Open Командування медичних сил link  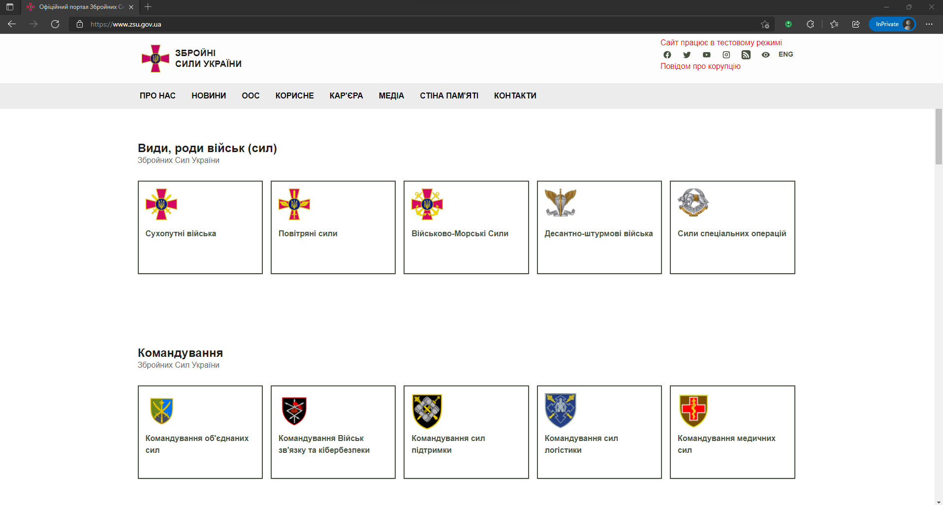726,444
